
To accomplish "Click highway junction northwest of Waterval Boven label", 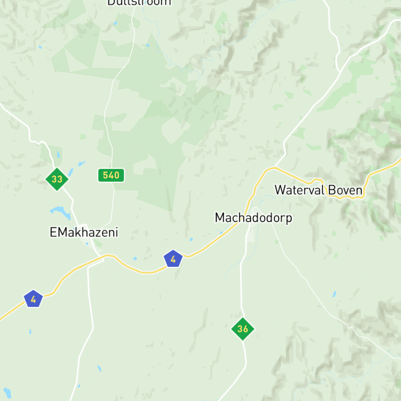I will click(275, 167).
